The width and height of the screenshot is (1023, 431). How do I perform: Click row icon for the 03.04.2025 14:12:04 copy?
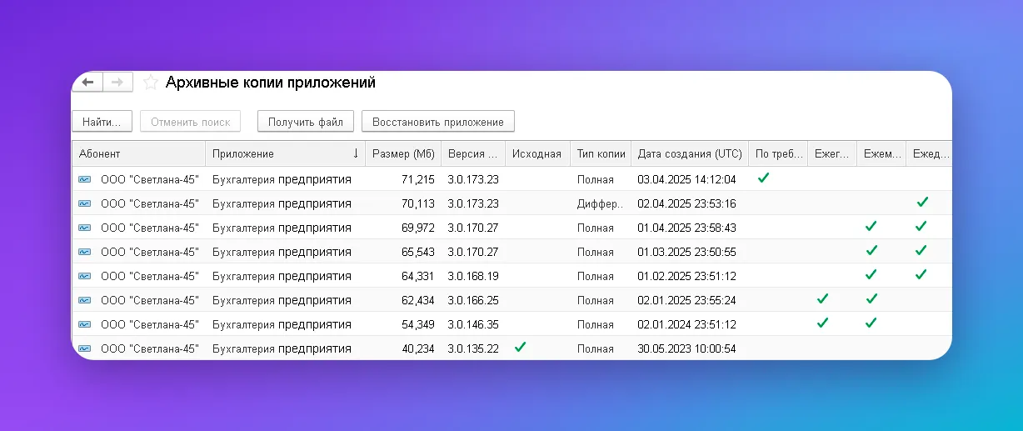85,179
